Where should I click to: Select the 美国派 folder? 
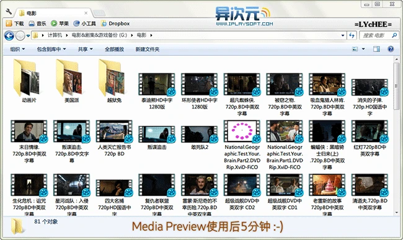[x=71, y=81]
